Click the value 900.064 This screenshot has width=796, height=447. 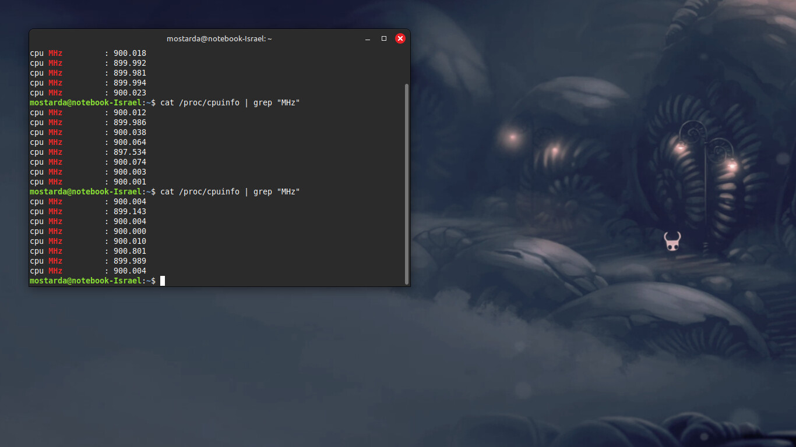[x=130, y=142]
